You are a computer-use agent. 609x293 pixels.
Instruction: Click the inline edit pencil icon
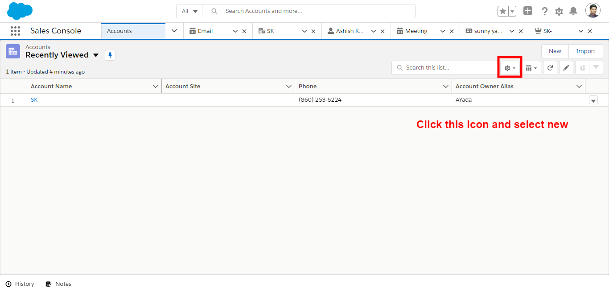pos(566,68)
